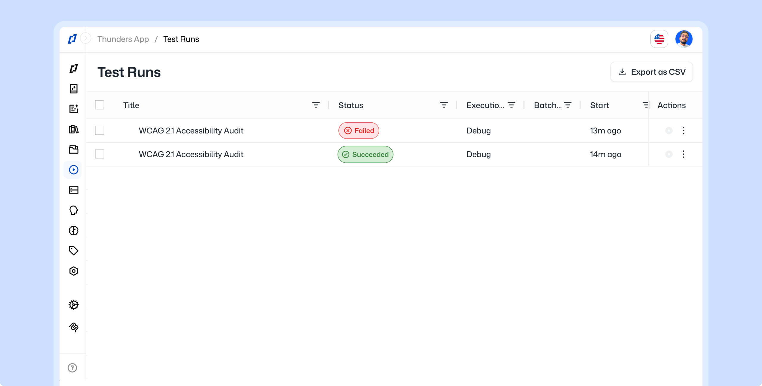Check the Succeeded WCAG audit row checkbox
762x386 pixels.
(99, 154)
